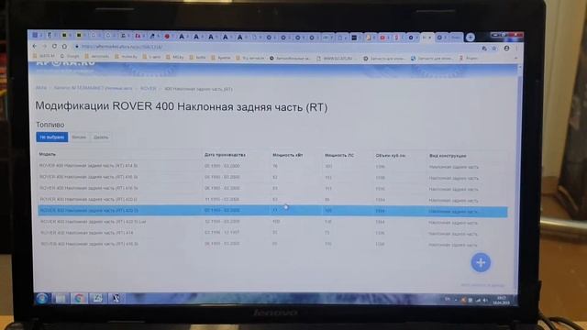The width and height of the screenshot is (587, 330).
Task: Reload the page with the refresh icon
Action: [x=54, y=46]
